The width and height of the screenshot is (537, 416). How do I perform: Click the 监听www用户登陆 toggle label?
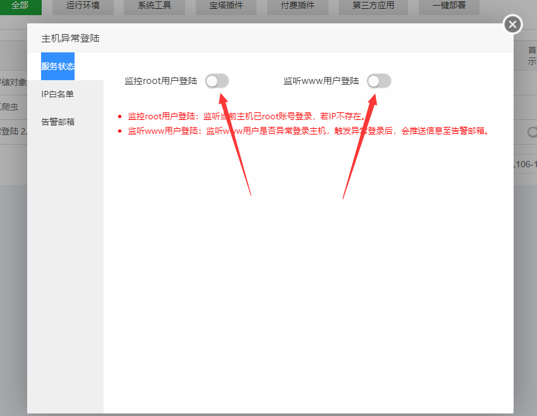pos(321,81)
